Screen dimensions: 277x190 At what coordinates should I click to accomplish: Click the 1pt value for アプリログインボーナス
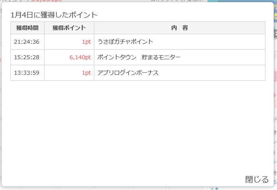pos(86,73)
